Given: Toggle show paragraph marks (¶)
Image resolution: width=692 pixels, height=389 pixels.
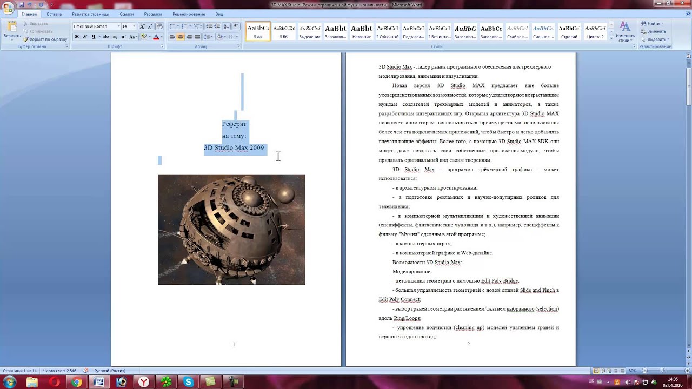Looking at the screenshot, I should 236,26.
